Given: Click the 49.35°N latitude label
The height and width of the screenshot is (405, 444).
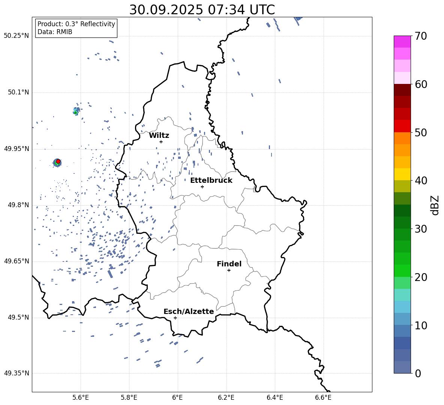Looking at the screenshot, I should tap(16, 373).
